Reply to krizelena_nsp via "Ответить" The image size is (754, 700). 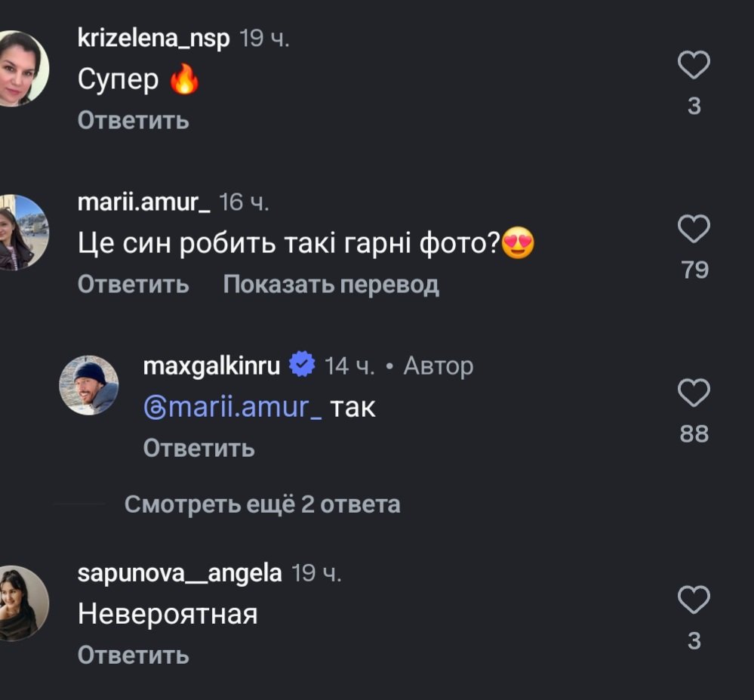[x=133, y=121]
